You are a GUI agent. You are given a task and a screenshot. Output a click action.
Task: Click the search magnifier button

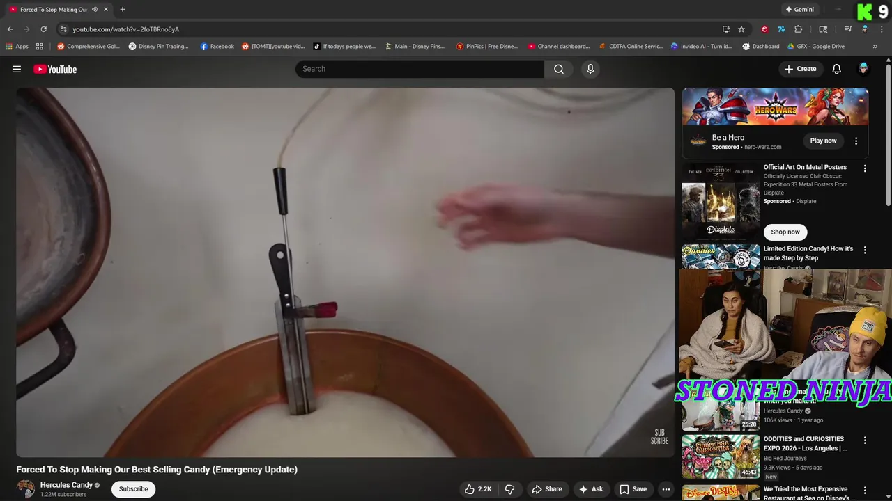tap(559, 69)
